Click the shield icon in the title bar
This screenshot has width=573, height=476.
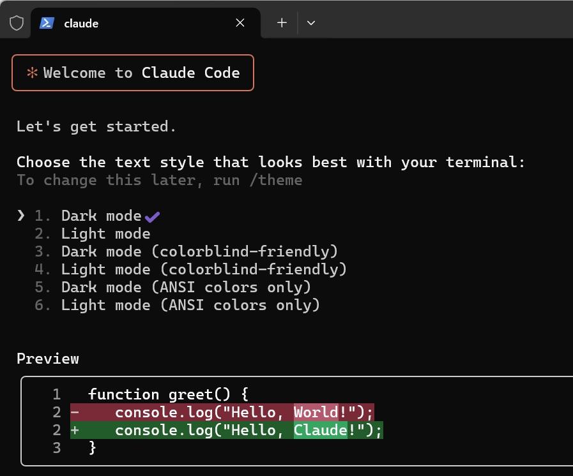coord(17,23)
